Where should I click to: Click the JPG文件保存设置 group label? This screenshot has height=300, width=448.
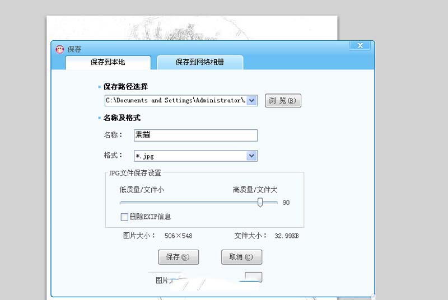[x=135, y=173]
